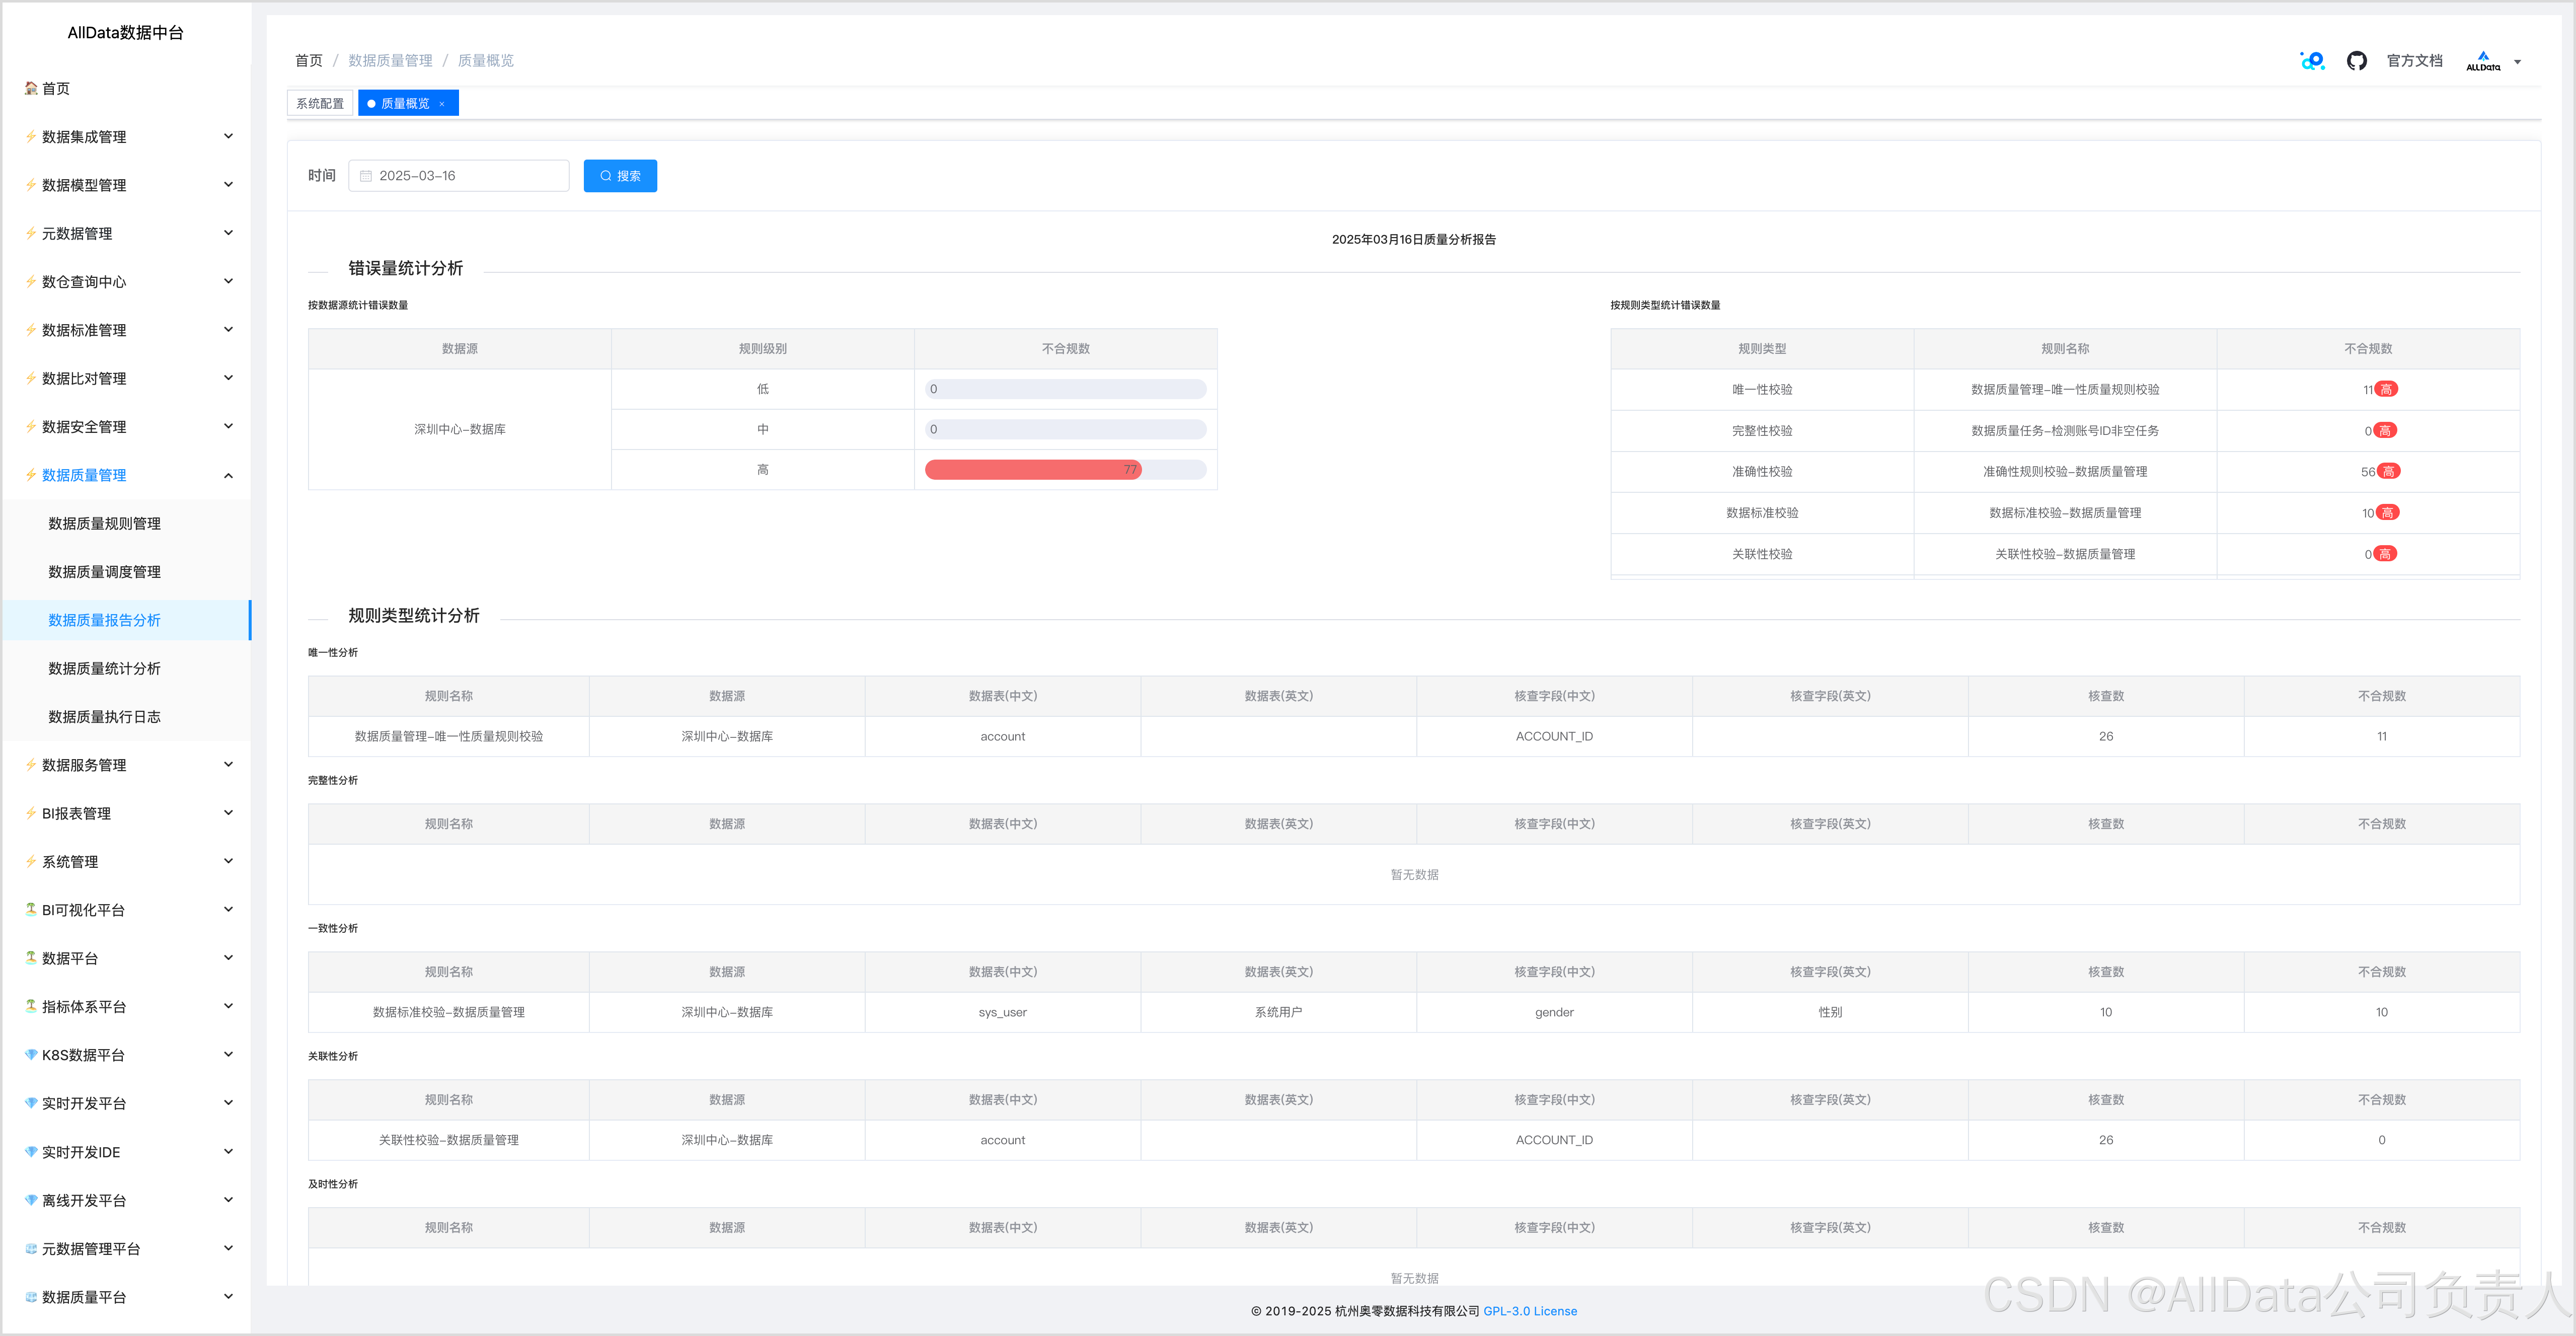Screen dimensions: 2576x1336
Task: Click the AllData avatar logo
Action: [x=2482, y=61]
